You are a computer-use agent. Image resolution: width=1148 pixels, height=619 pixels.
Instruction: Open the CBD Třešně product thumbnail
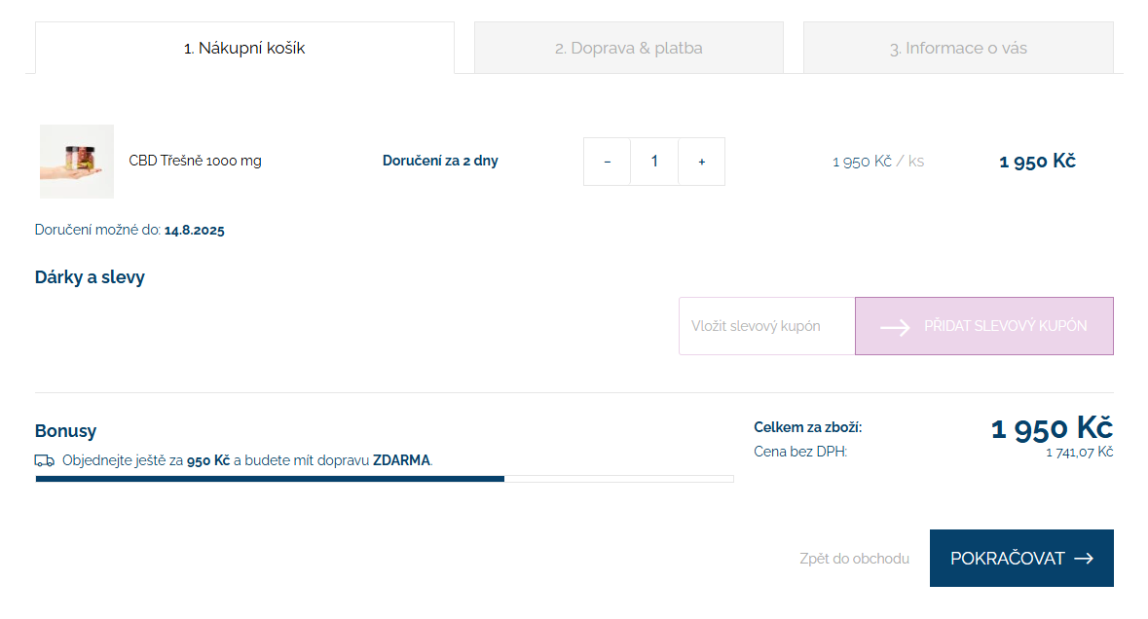point(77,162)
